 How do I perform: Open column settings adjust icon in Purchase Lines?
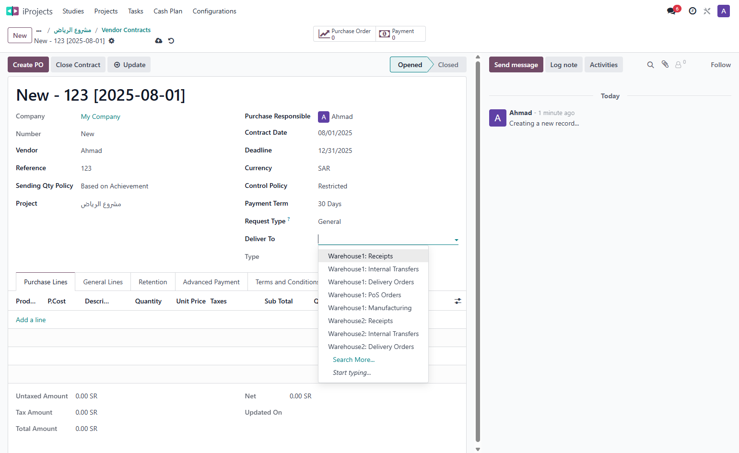[x=458, y=301]
